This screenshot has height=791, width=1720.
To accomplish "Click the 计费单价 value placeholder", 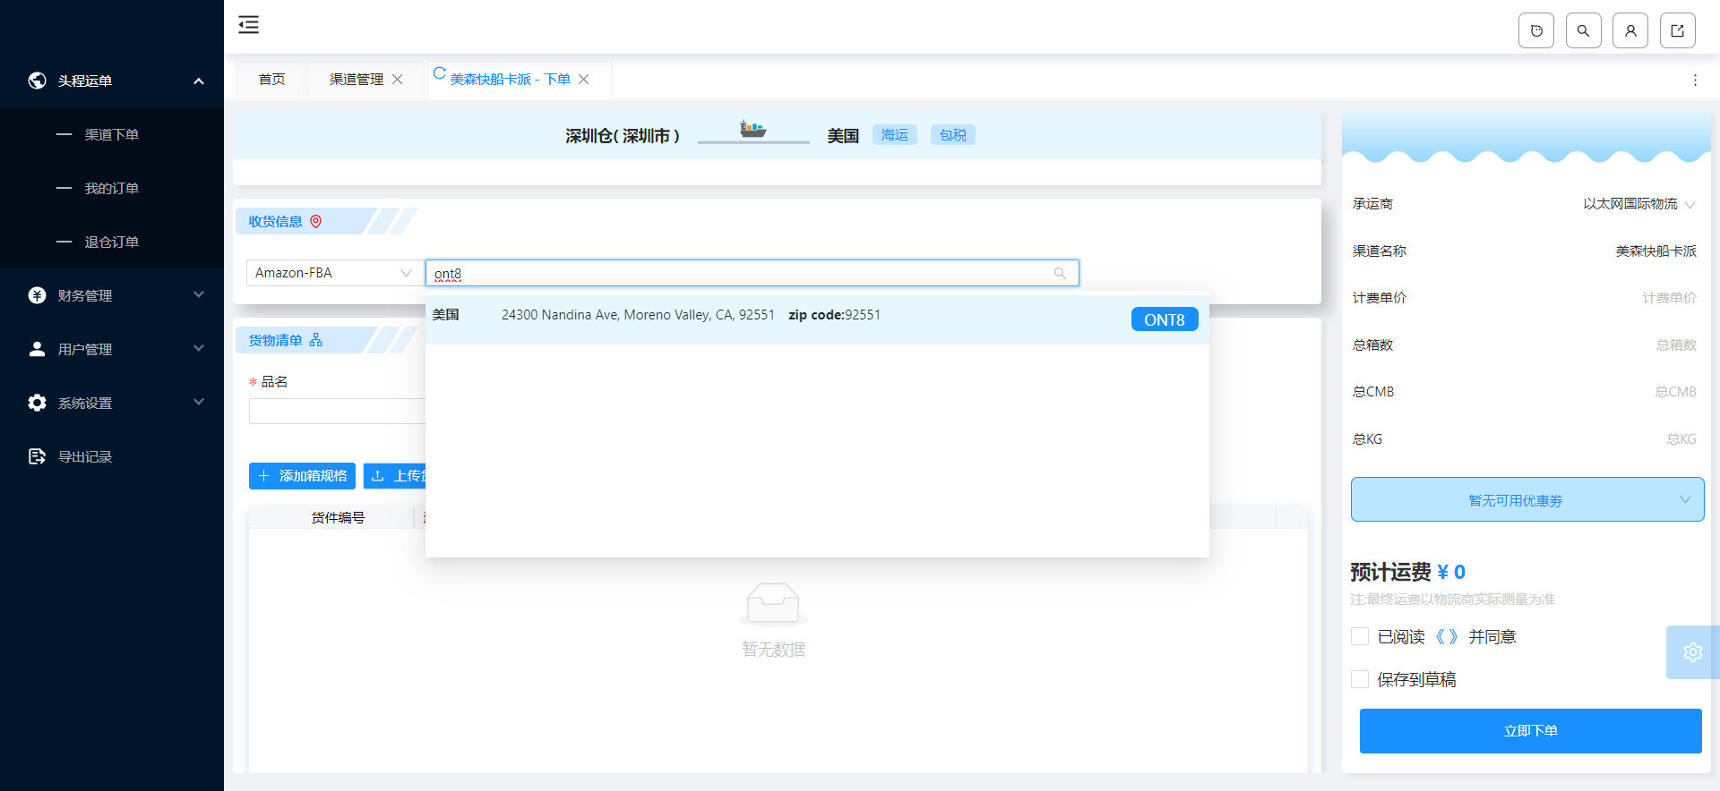I will coord(1669,298).
